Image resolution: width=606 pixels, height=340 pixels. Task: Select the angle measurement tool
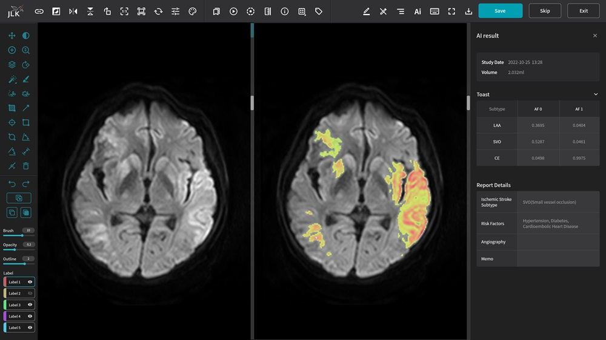tap(25, 137)
